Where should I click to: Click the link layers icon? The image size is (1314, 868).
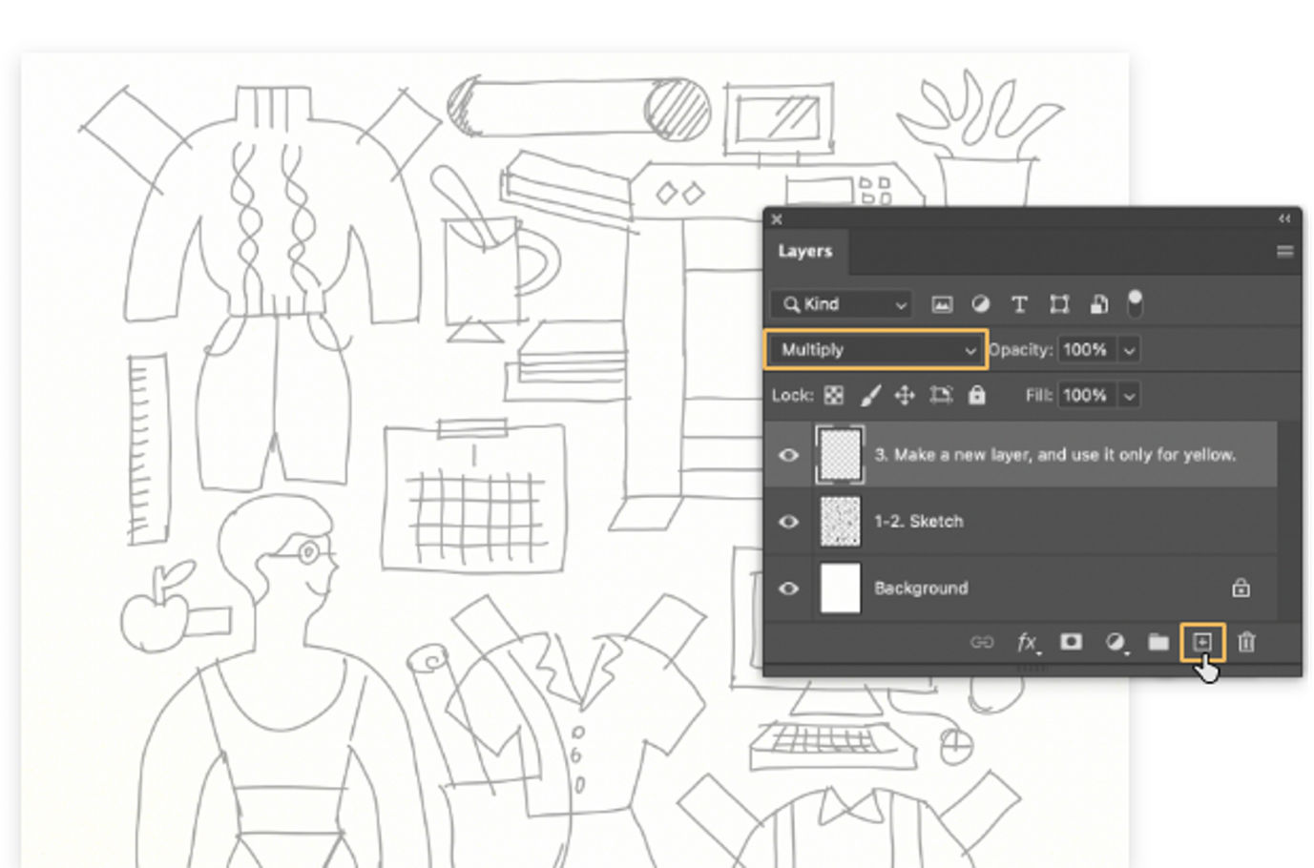(982, 642)
